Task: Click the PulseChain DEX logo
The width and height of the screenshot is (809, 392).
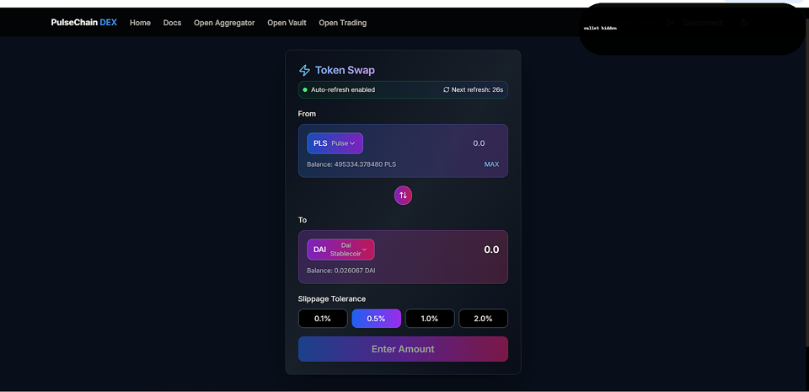Action: 84,23
